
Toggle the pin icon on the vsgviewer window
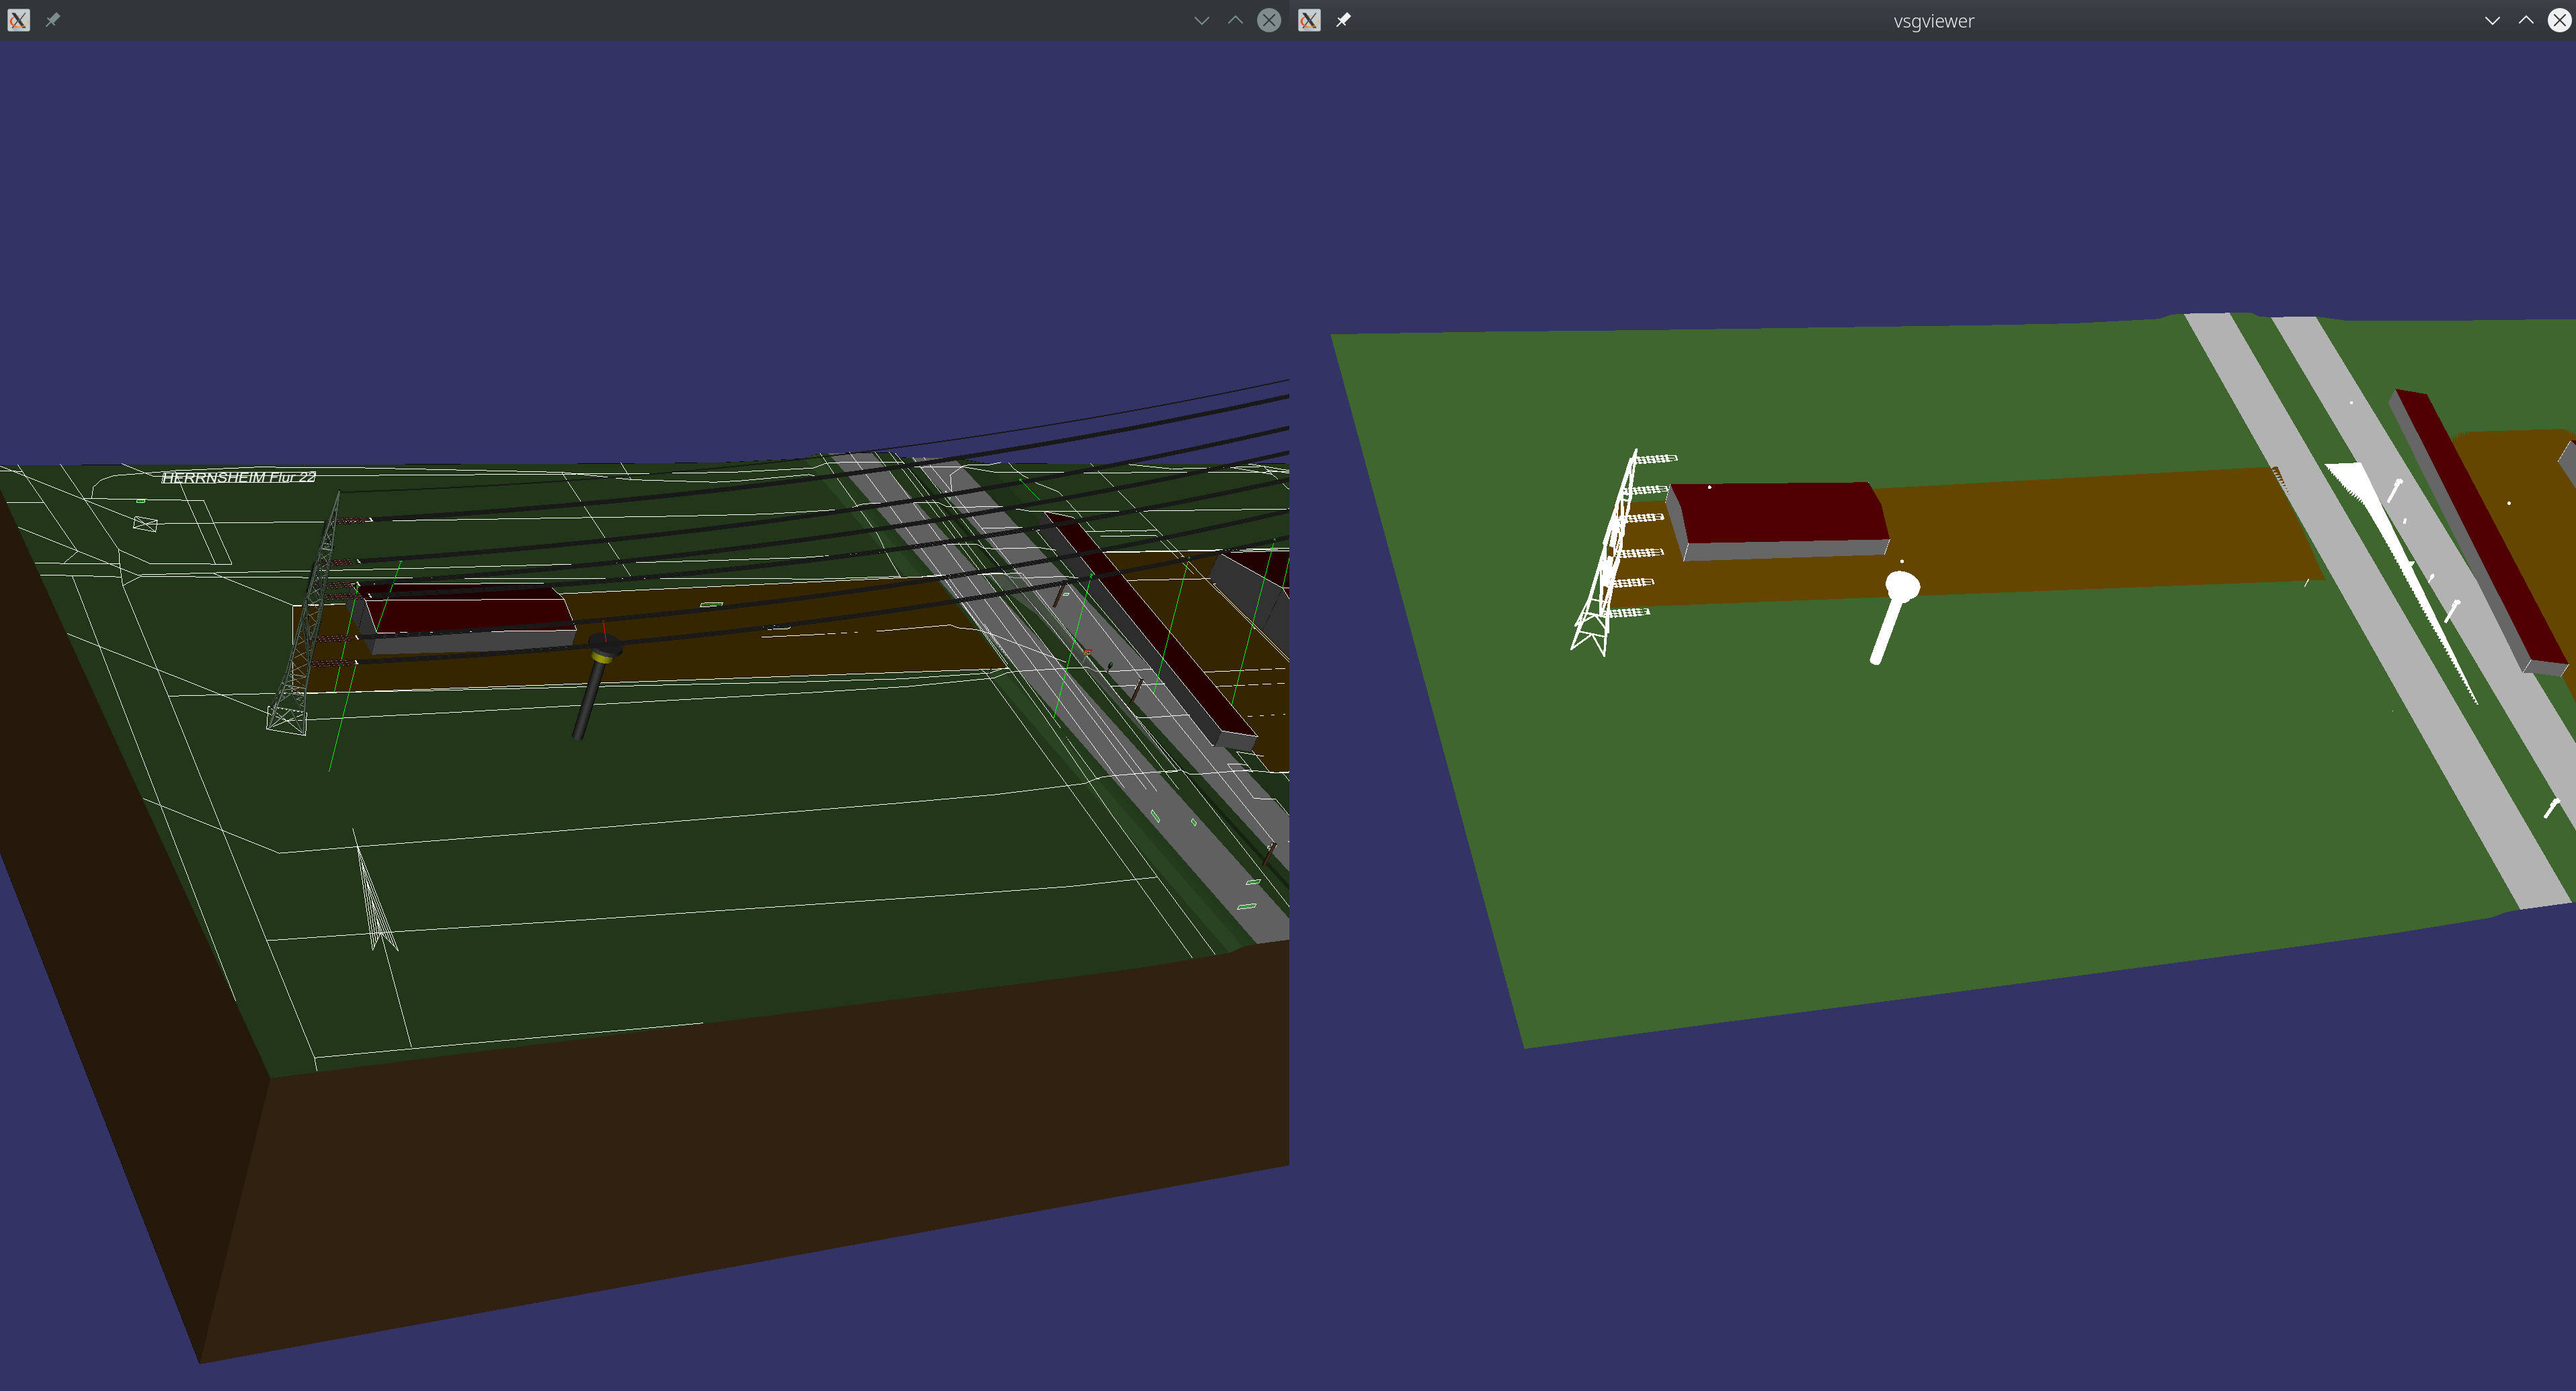pyautogui.click(x=1344, y=20)
